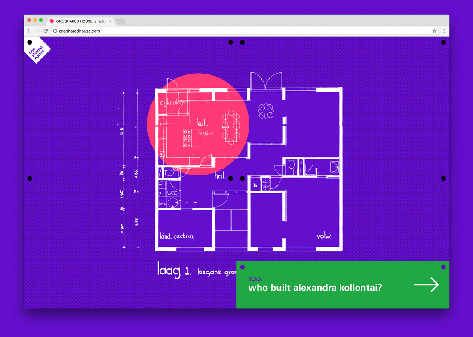Click the 'hal.' label on the floor plan
Image resolution: width=473 pixels, height=337 pixels.
click(x=220, y=175)
